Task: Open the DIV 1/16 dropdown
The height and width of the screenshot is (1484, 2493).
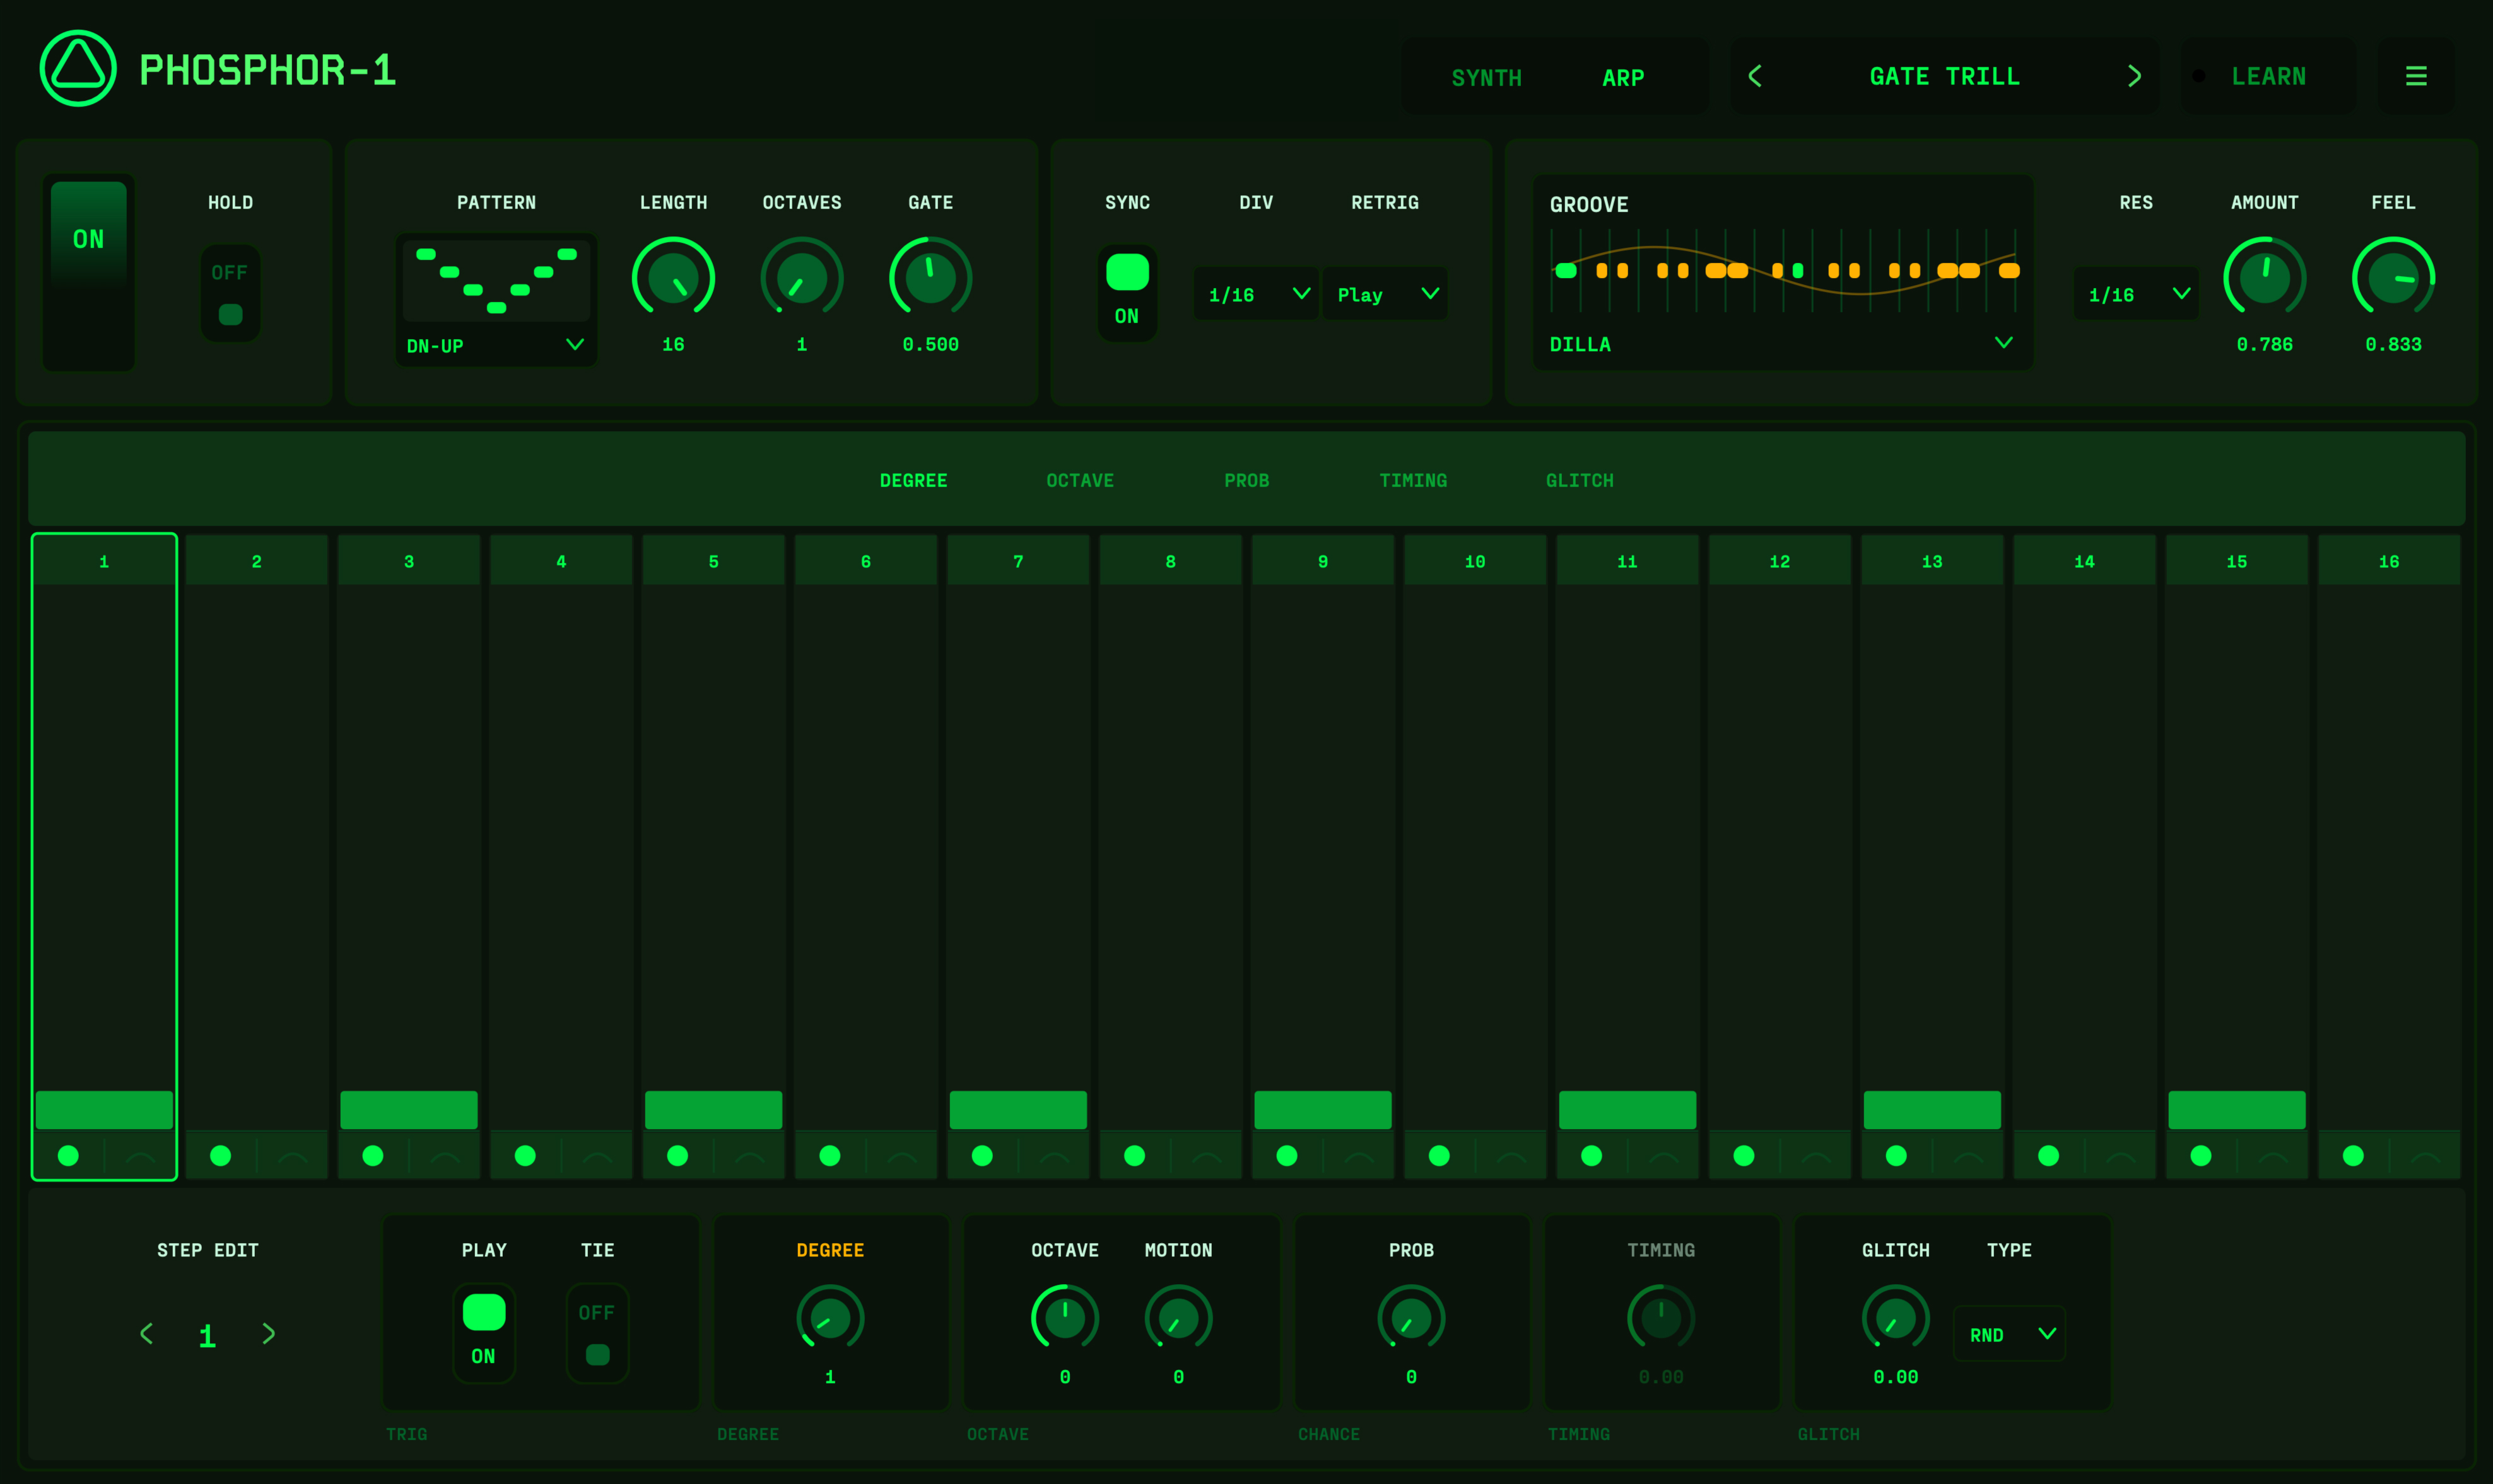Action: coord(1257,294)
